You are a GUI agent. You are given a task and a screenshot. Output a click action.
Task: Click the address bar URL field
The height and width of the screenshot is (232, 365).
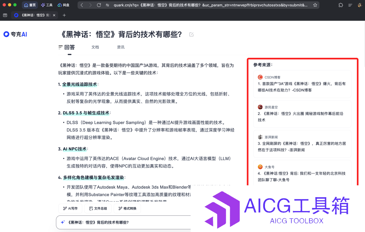[x=211, y=5]
